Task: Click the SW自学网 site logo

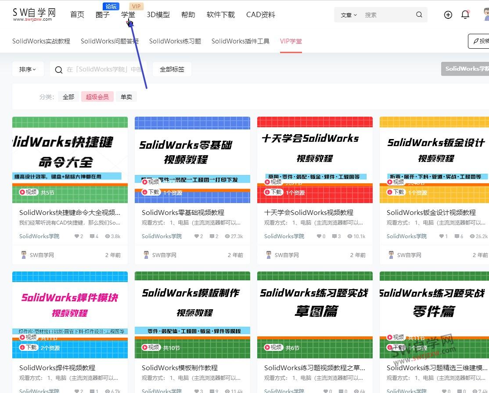Action: (33, 13)
